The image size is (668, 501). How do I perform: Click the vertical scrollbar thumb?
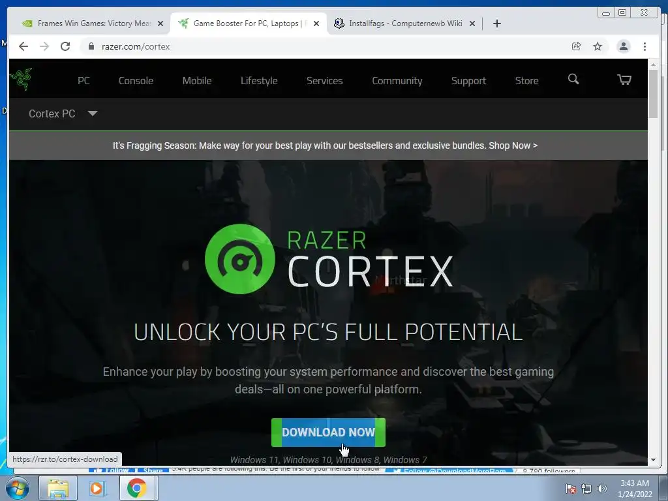[x=653, y=94]
